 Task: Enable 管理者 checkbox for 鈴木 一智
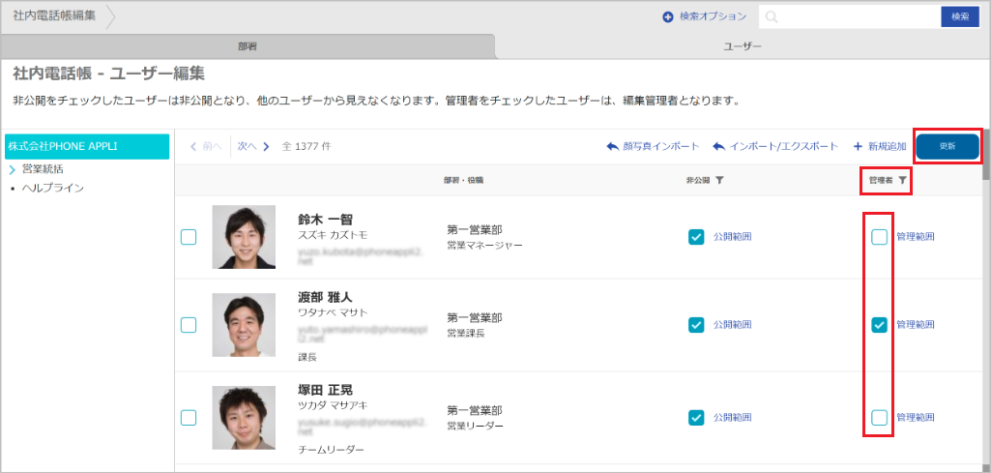point(879,237)
